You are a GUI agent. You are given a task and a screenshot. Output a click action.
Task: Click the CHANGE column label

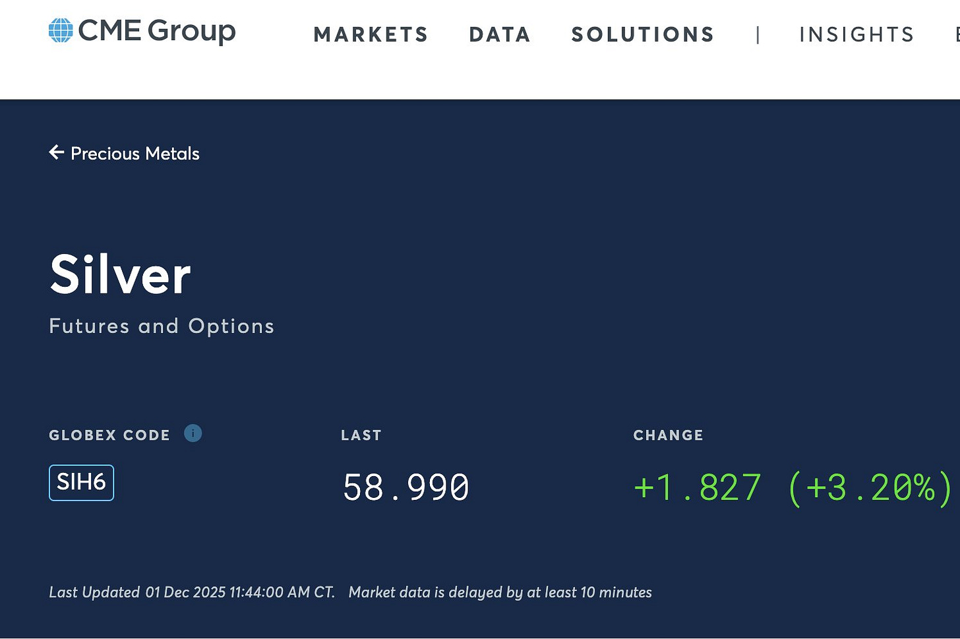click(x=668, y=435)
